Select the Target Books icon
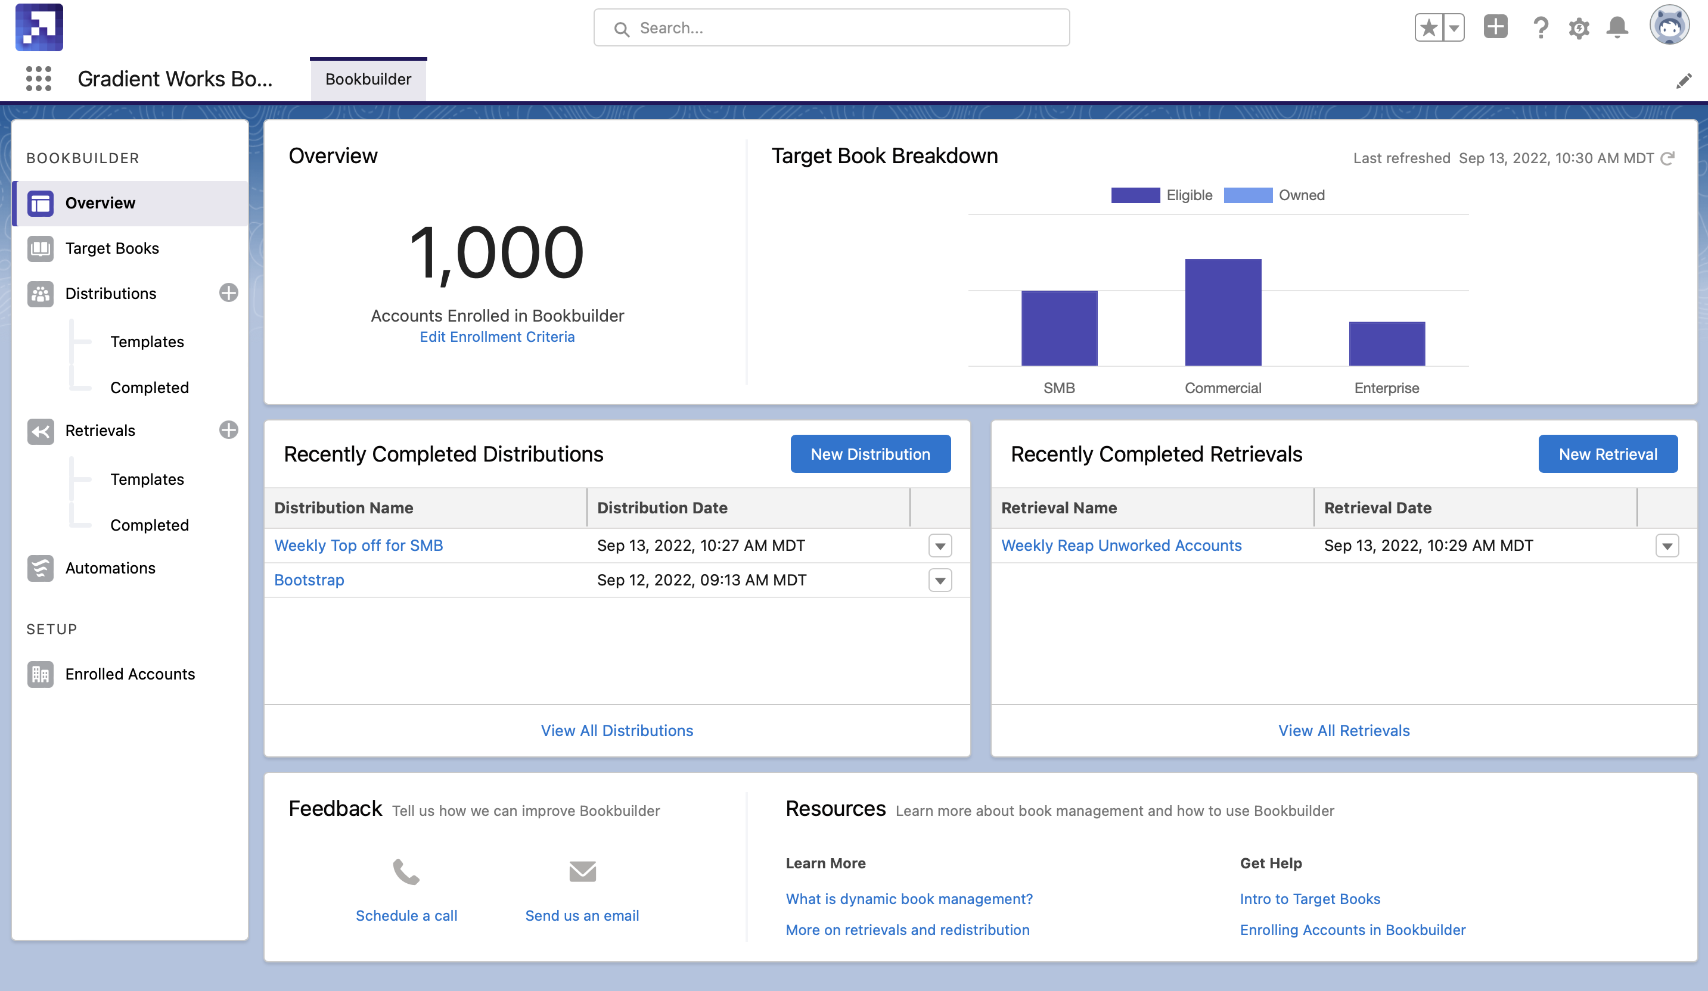Screen dimensions: 1708x991 tap(40, 248)
